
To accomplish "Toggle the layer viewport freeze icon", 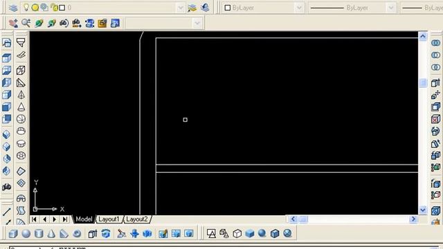I will pos(44,8).
